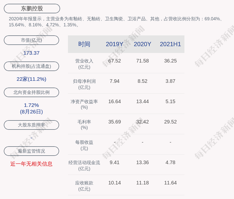The image size is (234, 199).
Task: Click the 2020年年报显示 business description paragraph
Action: tap(116, 22)
